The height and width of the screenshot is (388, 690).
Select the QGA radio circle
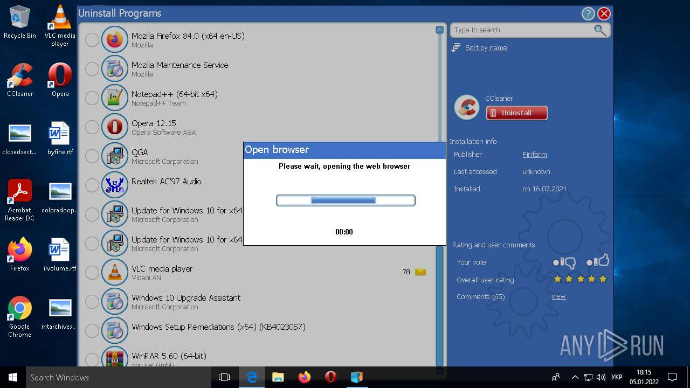[x=92, y=156]
